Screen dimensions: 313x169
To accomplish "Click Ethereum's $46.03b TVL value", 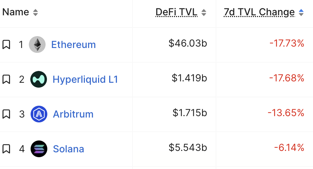I will [x=188, y=43].
